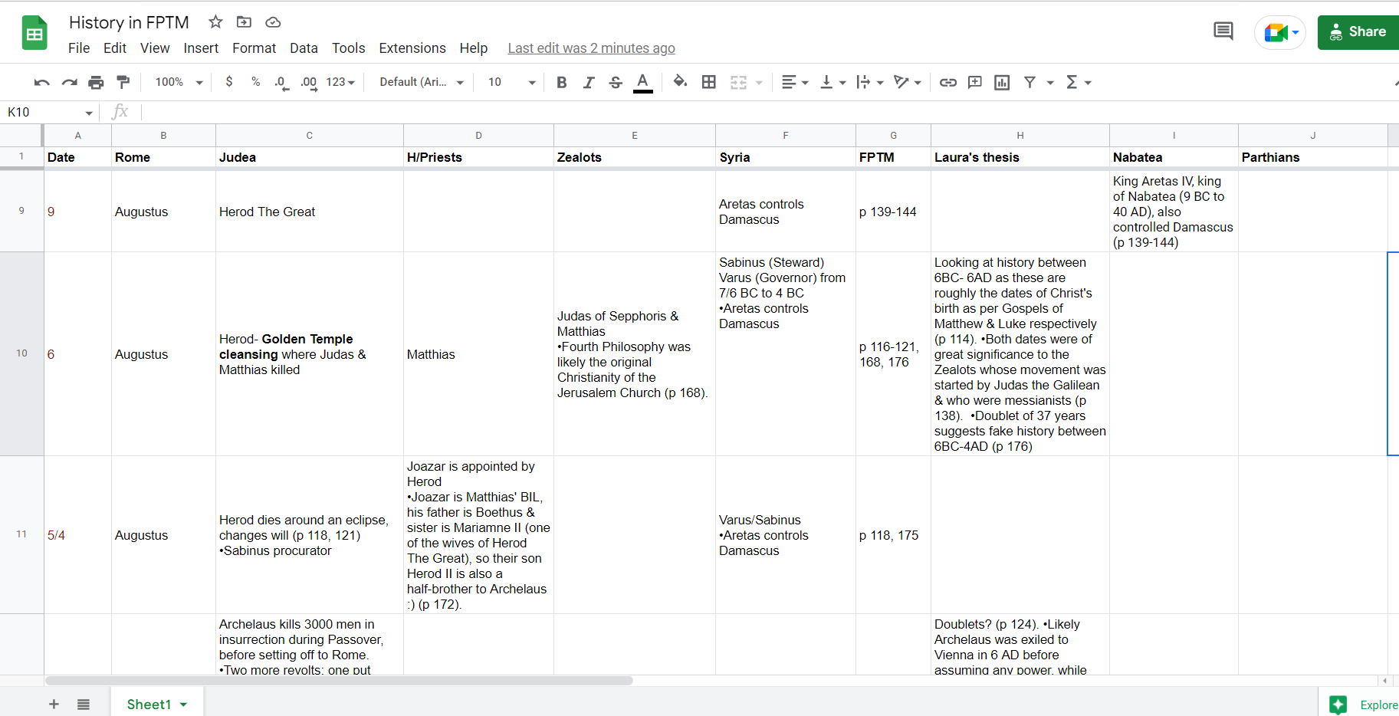This screenshot has height=716, width=1399.
Task: Expand the zoom 100% dropdown
Action: pyautogui.click(x=179, y=82)
